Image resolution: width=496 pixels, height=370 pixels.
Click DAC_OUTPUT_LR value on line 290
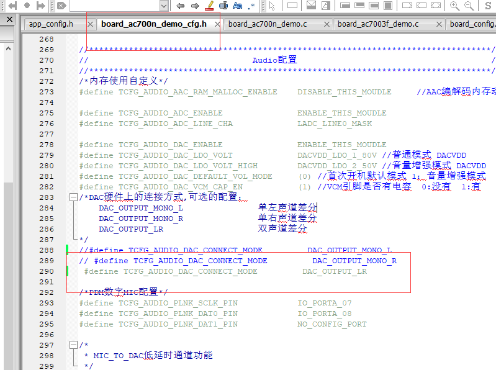(335, 271)
